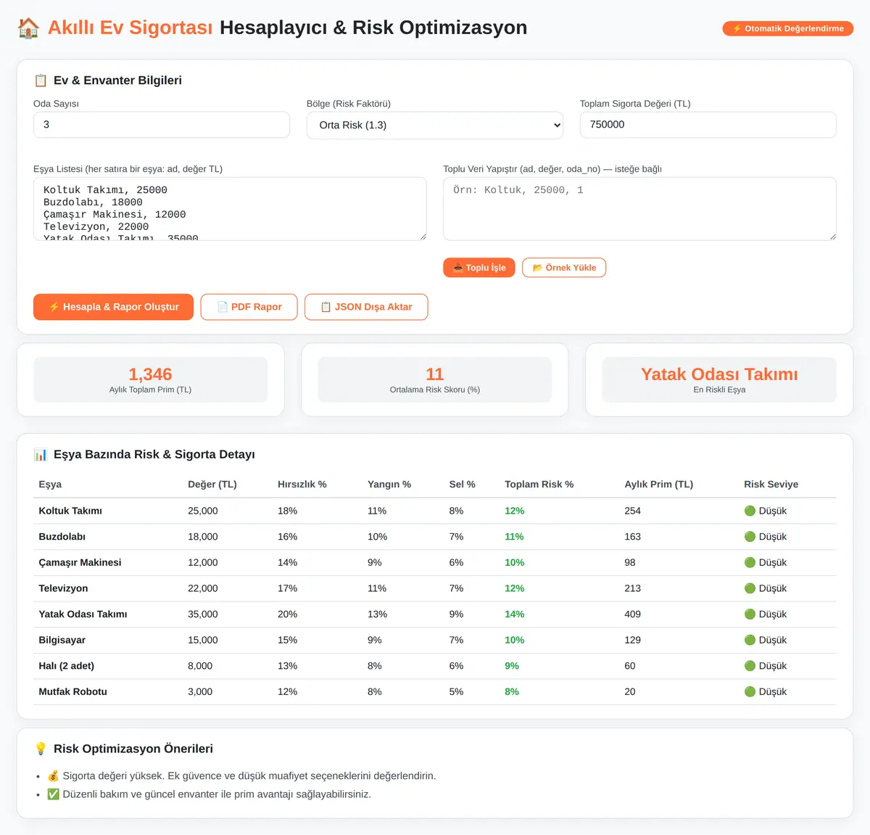Image resolution: width=870 pixels, height=835 pixels.
Task: Click the Yatak Odası Takımı riskiest item card
Action: [x=719, y=379]
